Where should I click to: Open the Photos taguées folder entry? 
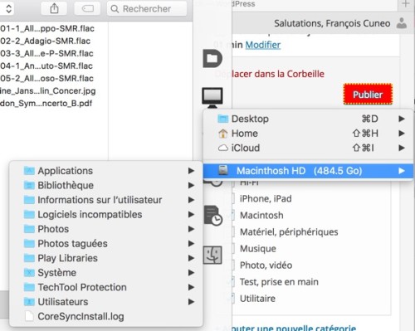(106, 244)
